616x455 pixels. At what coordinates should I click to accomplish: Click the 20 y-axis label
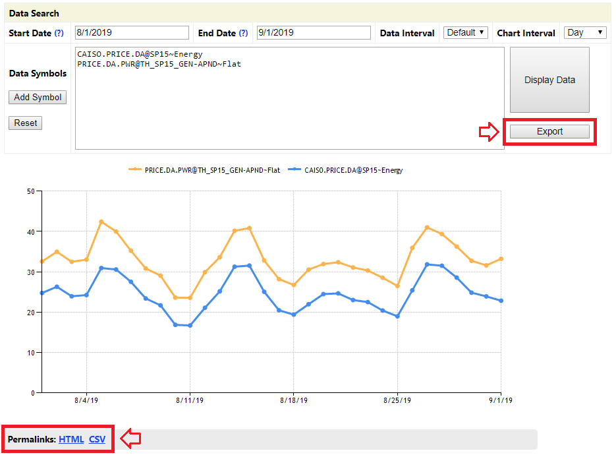tap(31, 313)
